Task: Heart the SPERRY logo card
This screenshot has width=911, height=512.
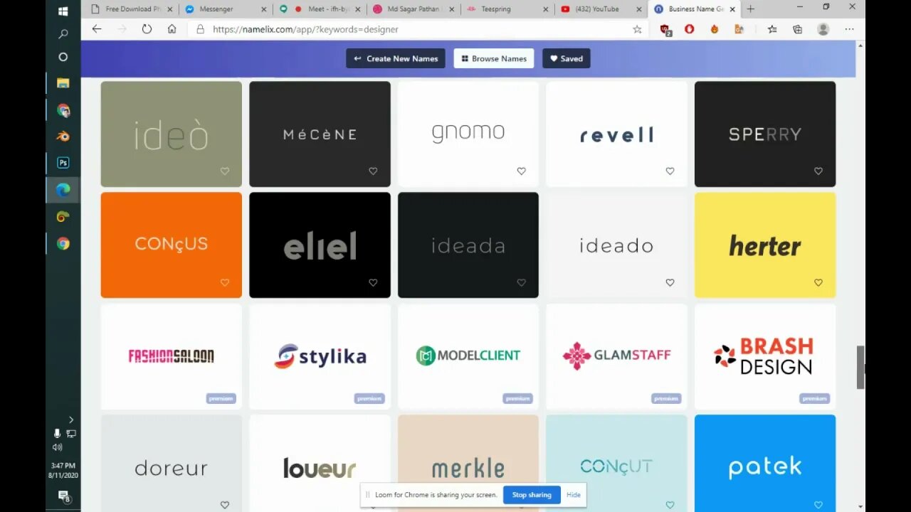Action: [818, 171]
